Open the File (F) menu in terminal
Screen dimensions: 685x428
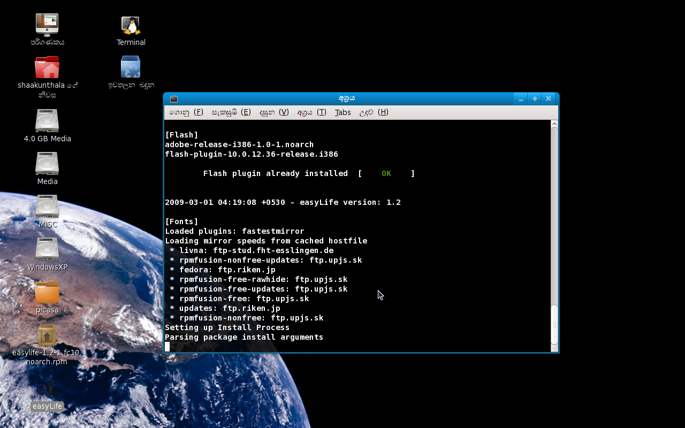click(186, 112)
